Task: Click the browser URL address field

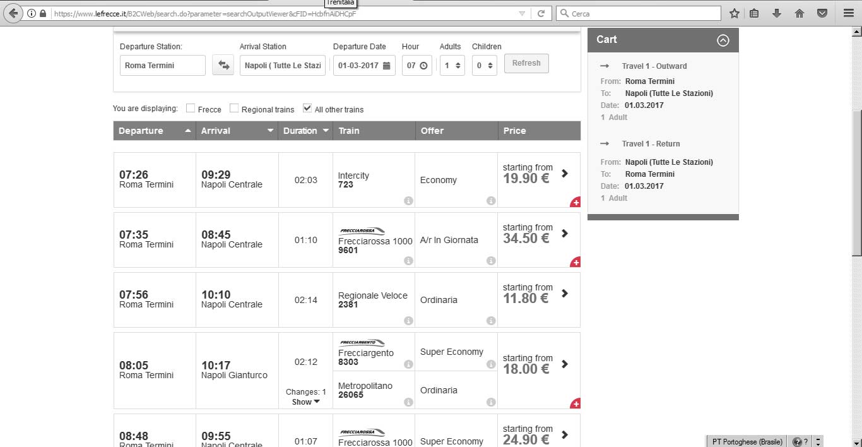Action: tap(284, 13)
